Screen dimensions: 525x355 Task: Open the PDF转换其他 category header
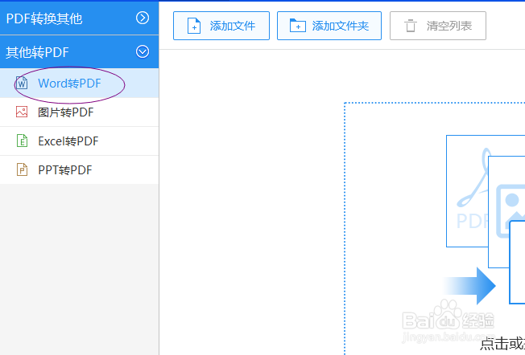click(79, 18)
